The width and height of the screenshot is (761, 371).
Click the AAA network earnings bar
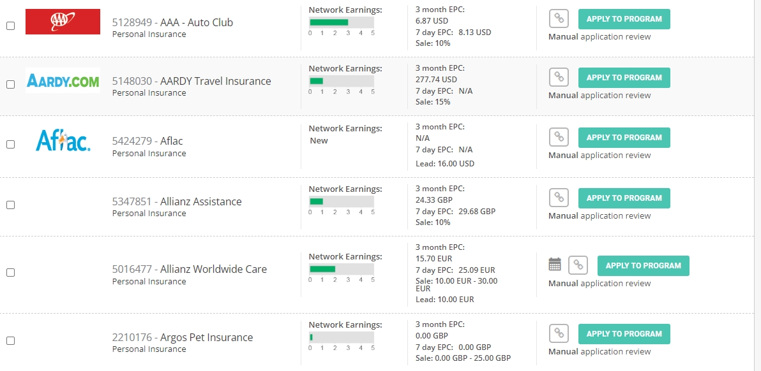pos(342,22)
